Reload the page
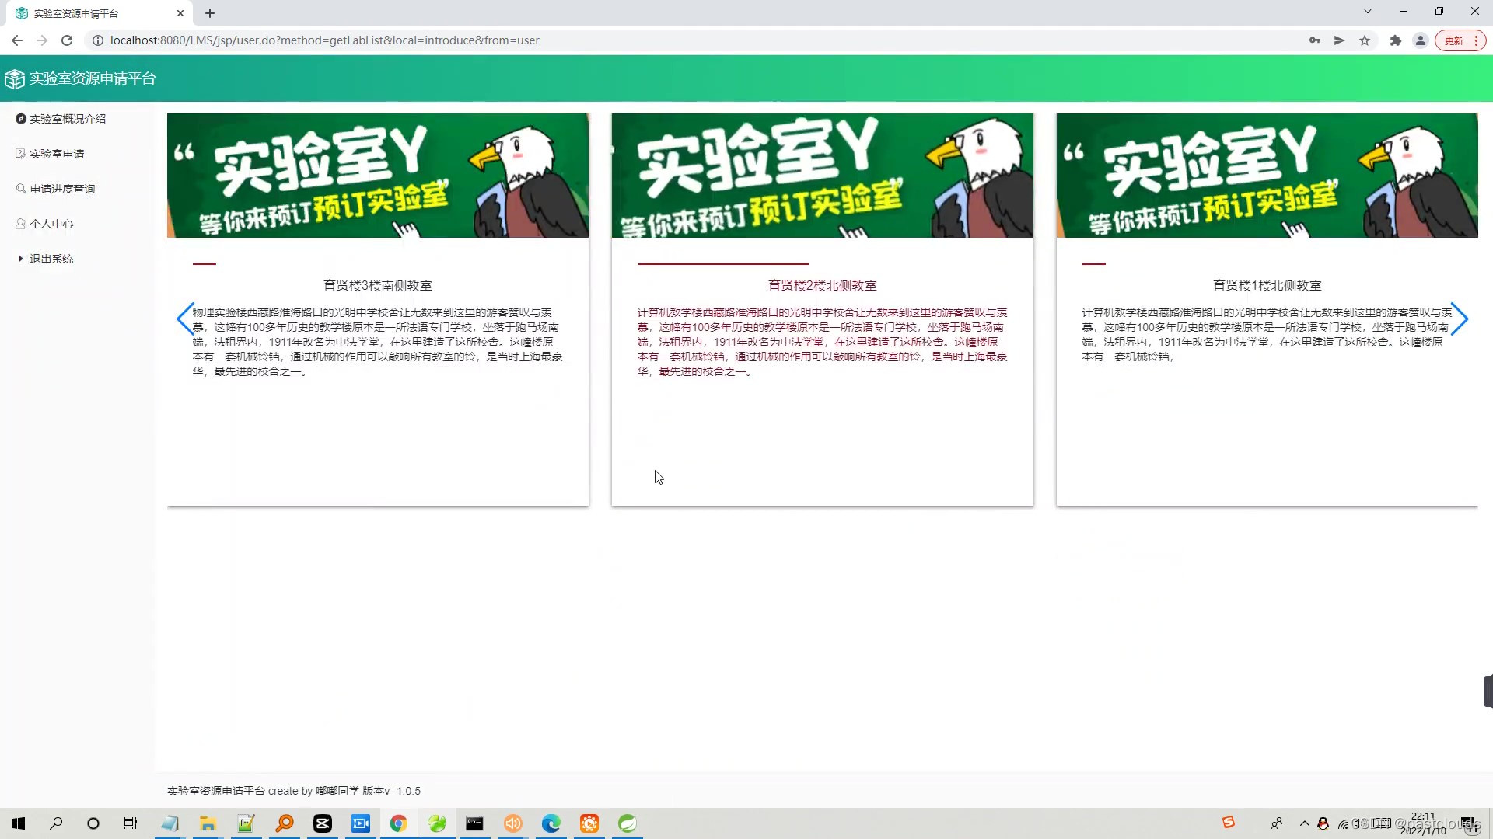The height and width of the screenshot is (839, 1493). pyautogui.click(x=67, y=40)
